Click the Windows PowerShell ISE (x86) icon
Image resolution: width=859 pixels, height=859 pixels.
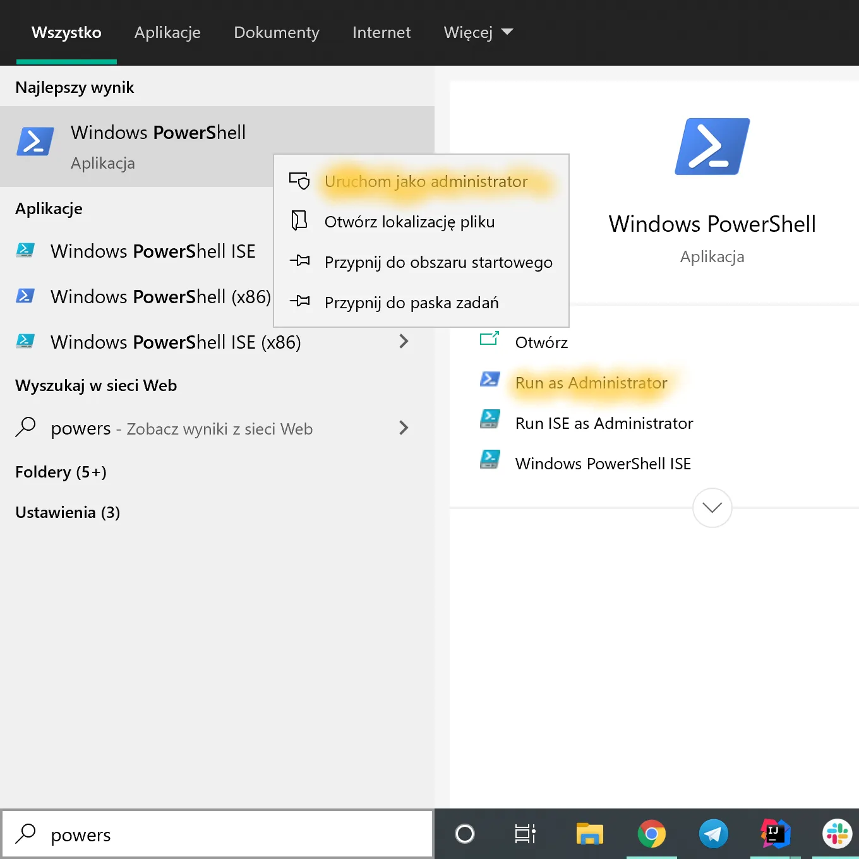(25, 341)
